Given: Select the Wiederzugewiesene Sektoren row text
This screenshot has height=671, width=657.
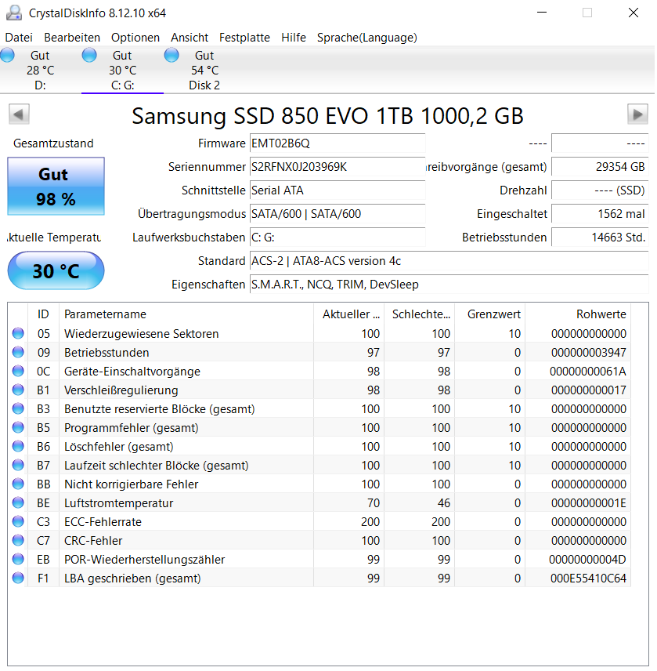Looking at the screenshot, I should pyautogui.click(x=142, y=333).
